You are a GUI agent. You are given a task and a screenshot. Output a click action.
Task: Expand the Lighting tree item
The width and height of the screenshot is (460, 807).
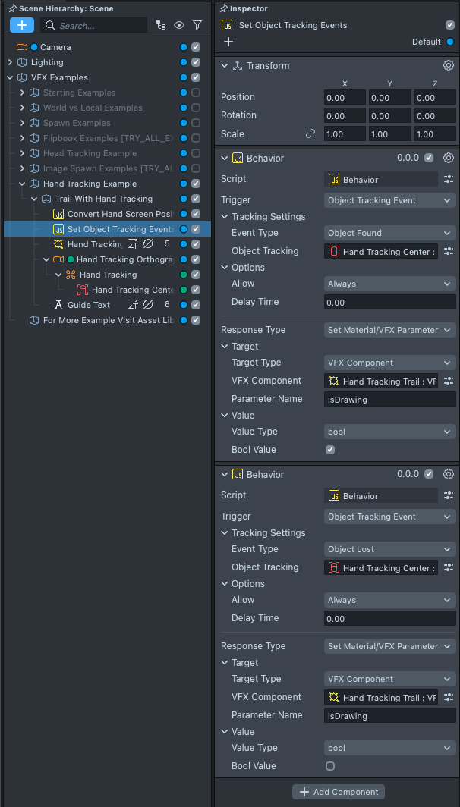point(10,62)
